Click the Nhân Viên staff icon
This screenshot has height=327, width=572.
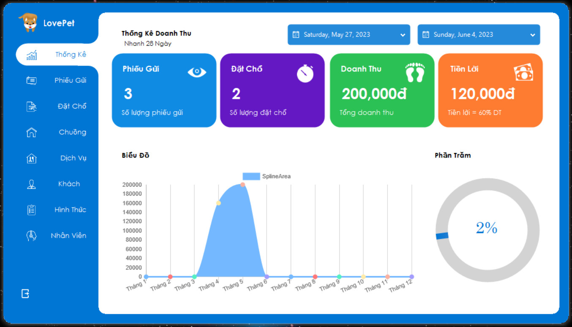click(32, 236)
